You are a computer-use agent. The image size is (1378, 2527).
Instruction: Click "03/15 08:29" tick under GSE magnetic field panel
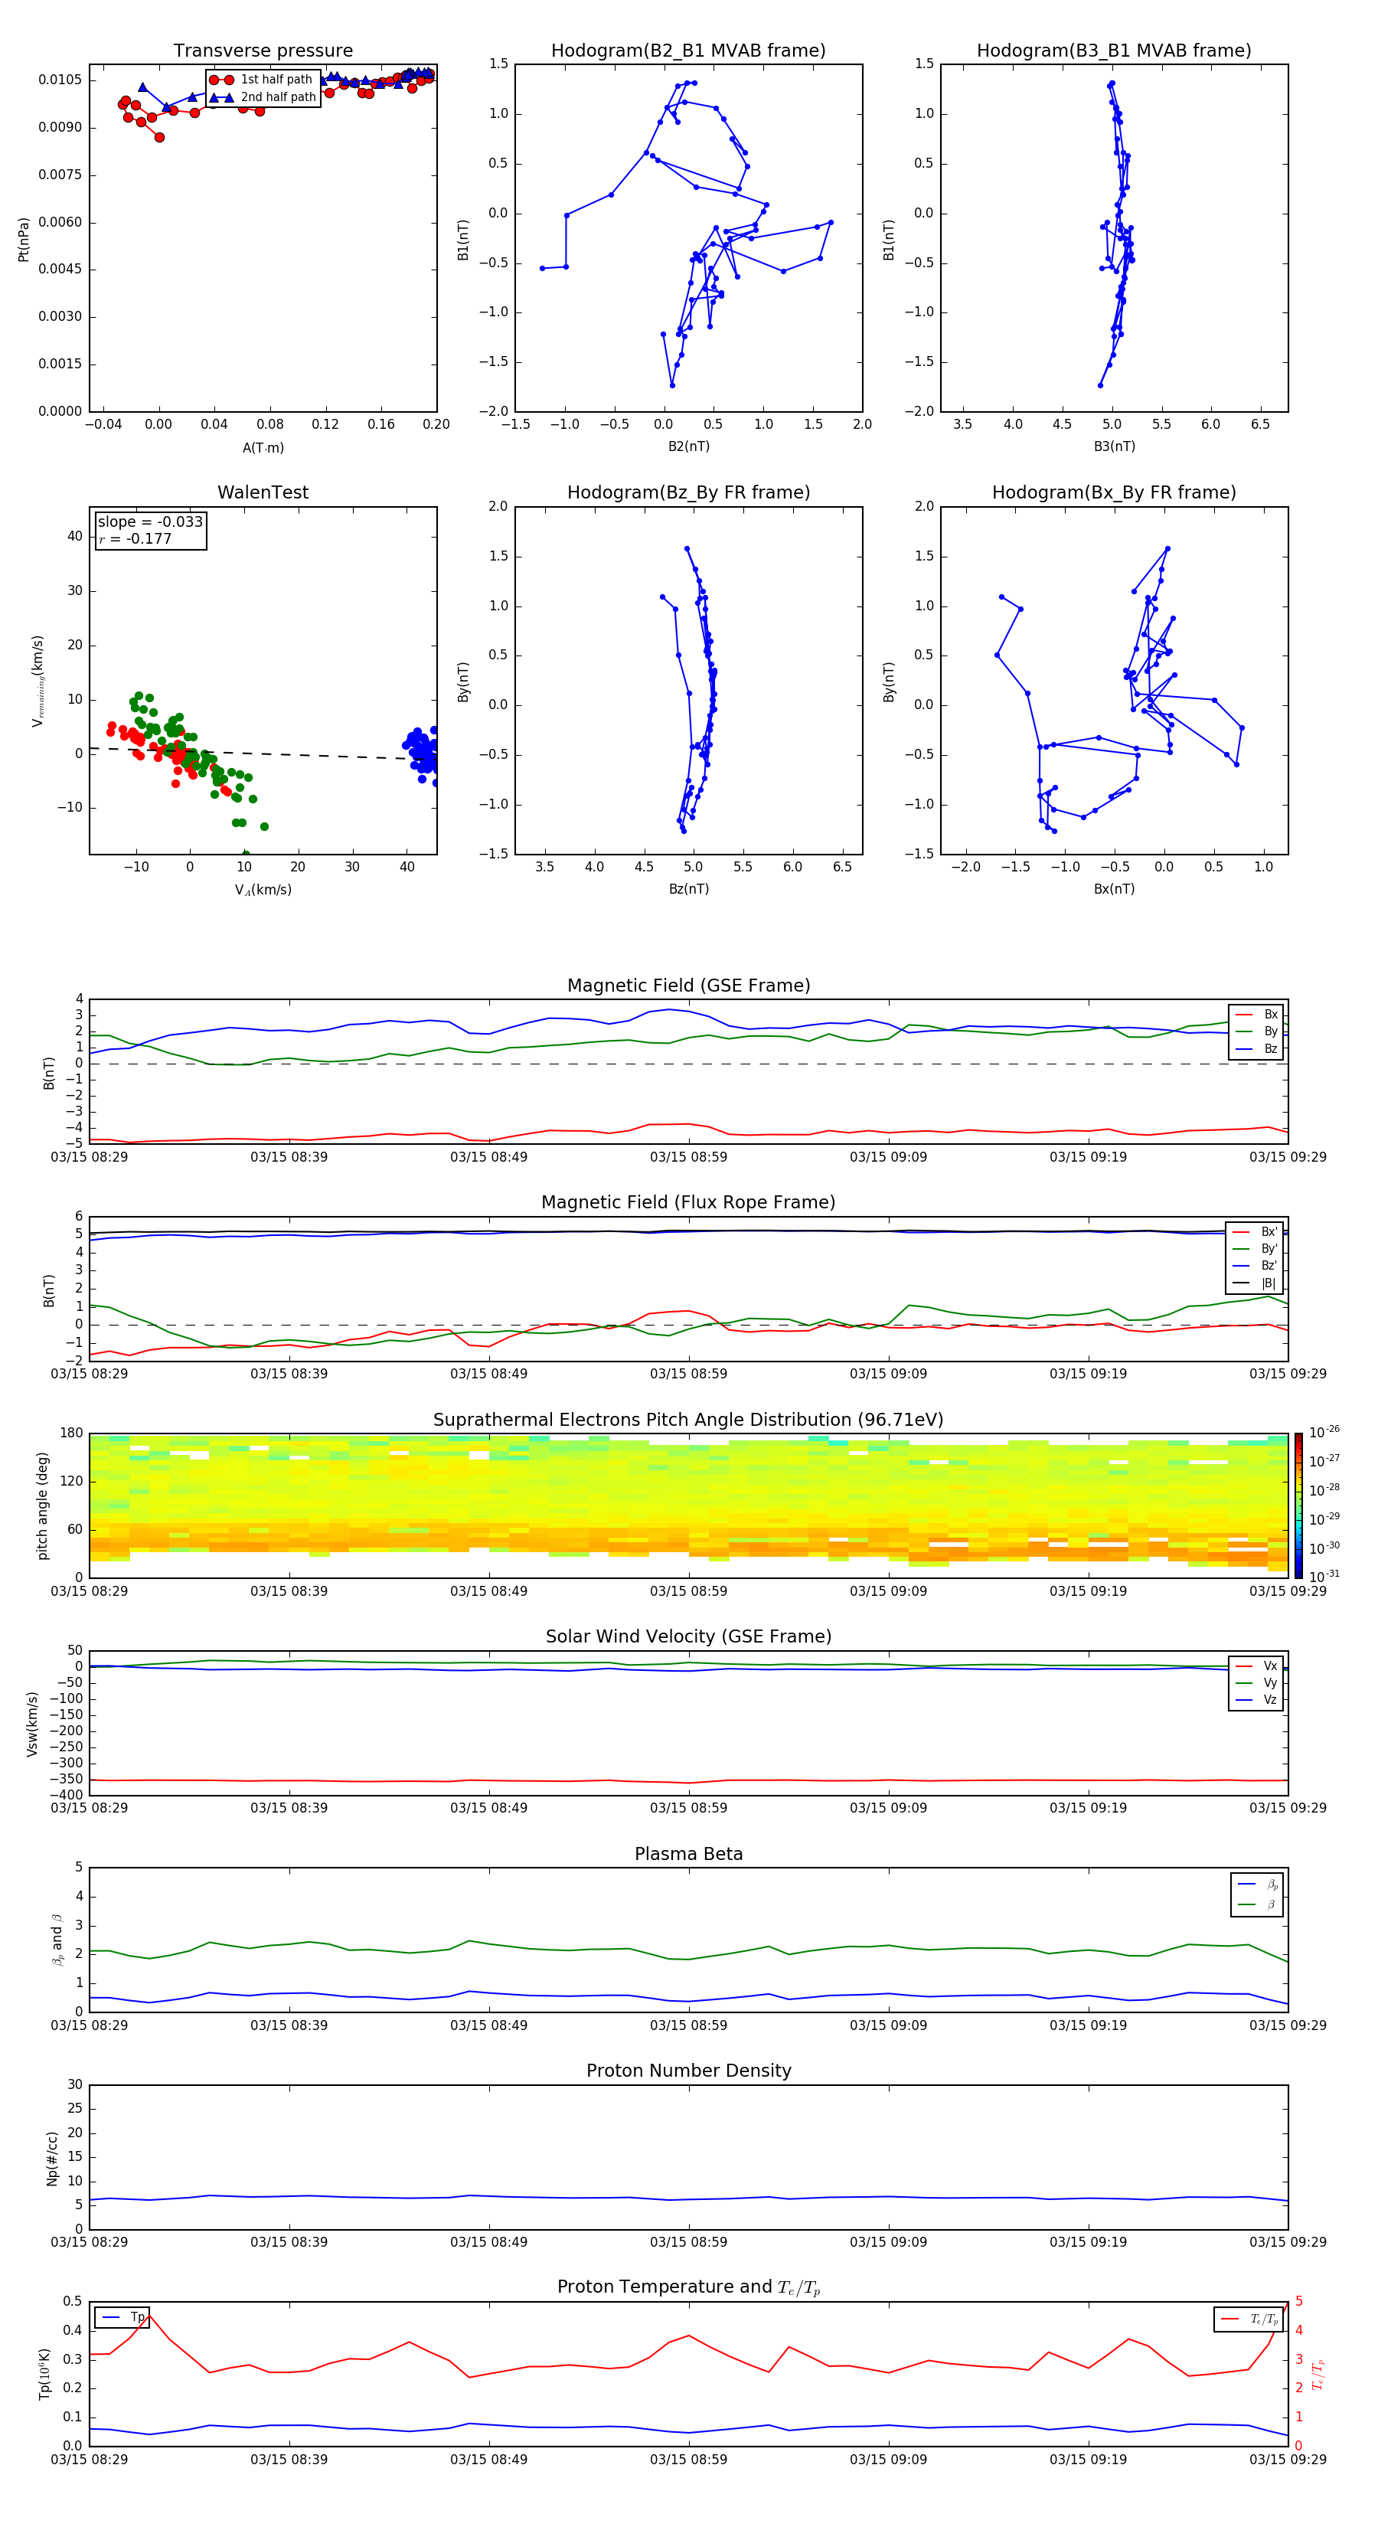(x=90, y=1158)
